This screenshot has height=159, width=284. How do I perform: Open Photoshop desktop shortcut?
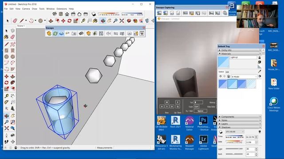(204, 123)
